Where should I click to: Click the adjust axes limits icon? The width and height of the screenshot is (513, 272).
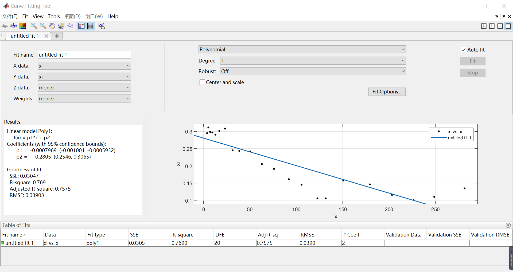[x=102, y=26]
